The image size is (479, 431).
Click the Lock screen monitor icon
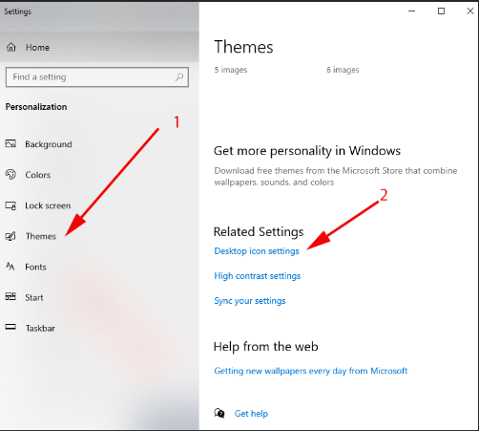10,205
